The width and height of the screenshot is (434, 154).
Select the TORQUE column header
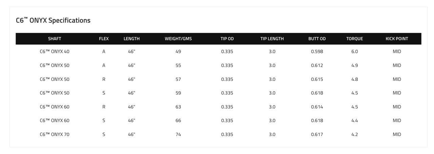[355, 39]
